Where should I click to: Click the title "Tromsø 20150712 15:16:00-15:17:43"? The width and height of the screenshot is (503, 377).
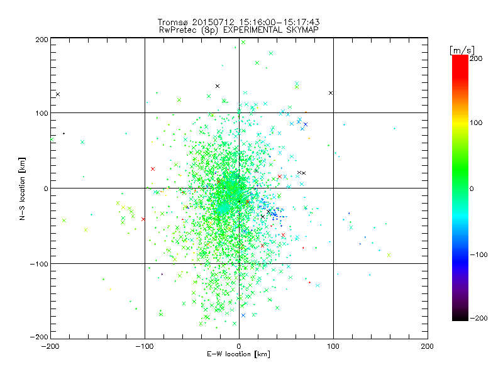(238, 22)
